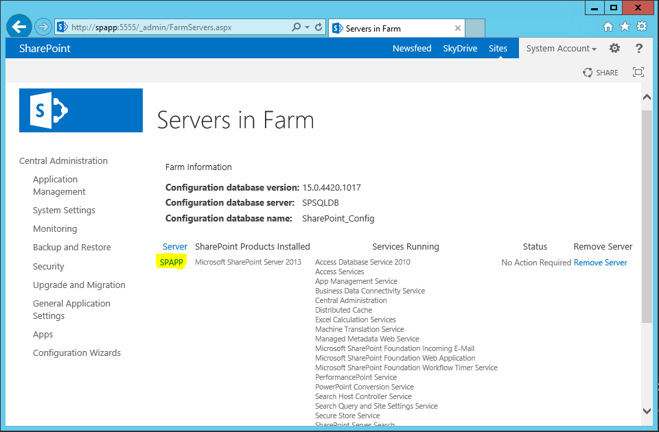Viewport: 659px width, 432px height.
Task: Open Configuration Wizards in sidebar
Action: click(77, 352)
